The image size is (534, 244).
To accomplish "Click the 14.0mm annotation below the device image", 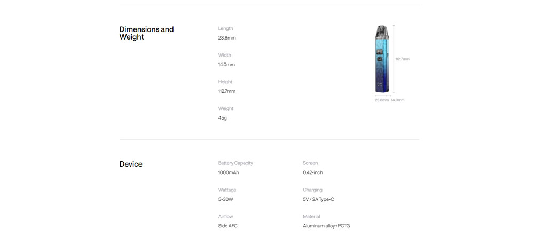I will pyautogui.click(x=398, y=100).
